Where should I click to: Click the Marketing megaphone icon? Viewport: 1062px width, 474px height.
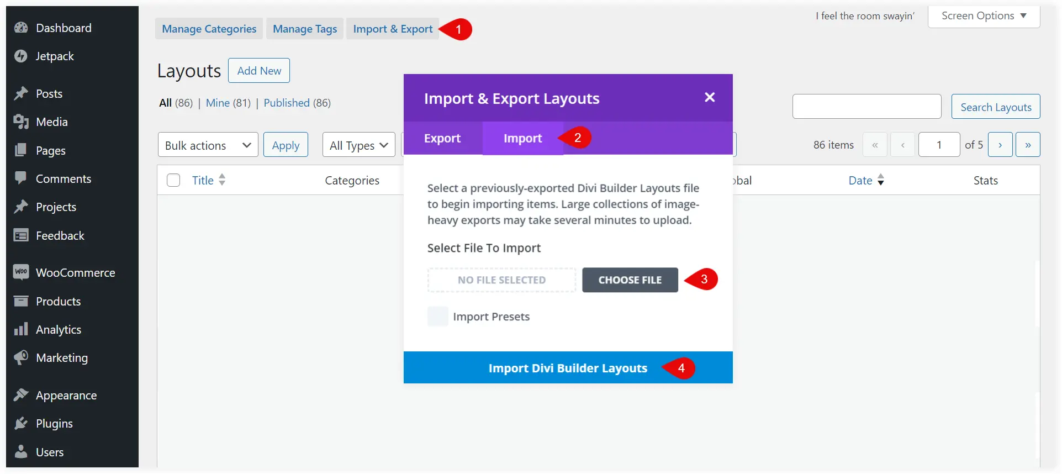pyautogui.click(x=21, y=357)
